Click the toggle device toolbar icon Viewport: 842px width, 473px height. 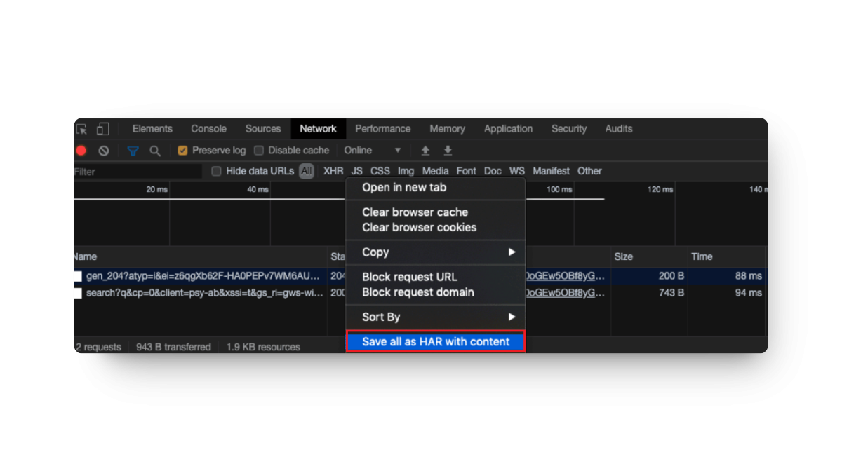[103, 128]
